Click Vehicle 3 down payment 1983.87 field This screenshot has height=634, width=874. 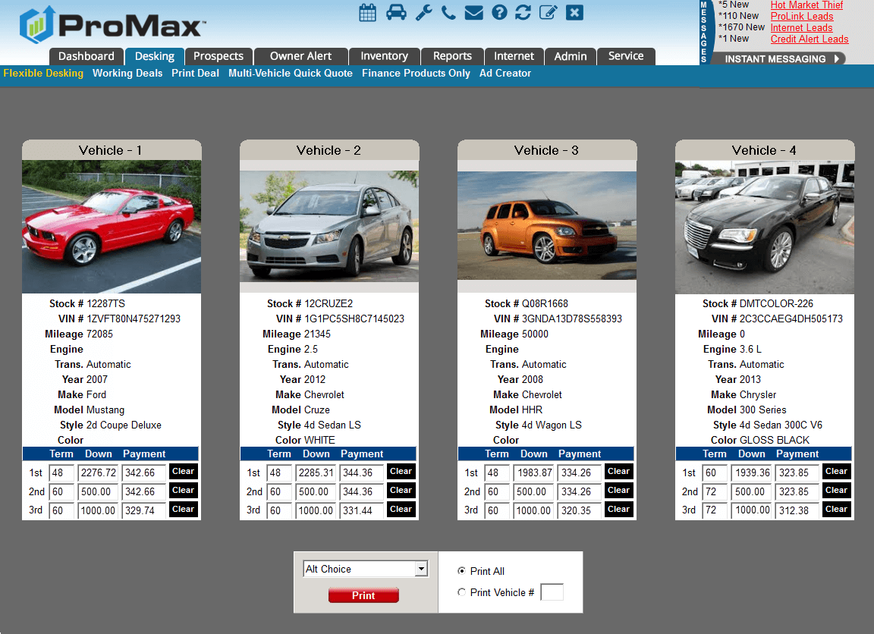[533, 473]
